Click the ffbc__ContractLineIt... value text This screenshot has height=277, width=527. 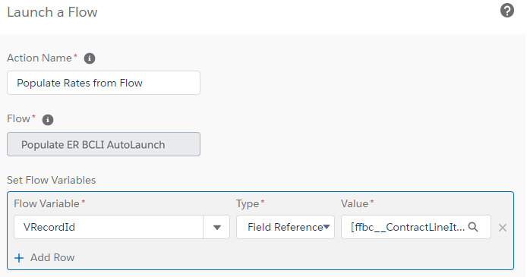point(407,228)
